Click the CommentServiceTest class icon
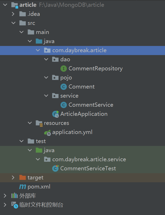The width and height of the screenshot is (165, 215). (55, 169)
